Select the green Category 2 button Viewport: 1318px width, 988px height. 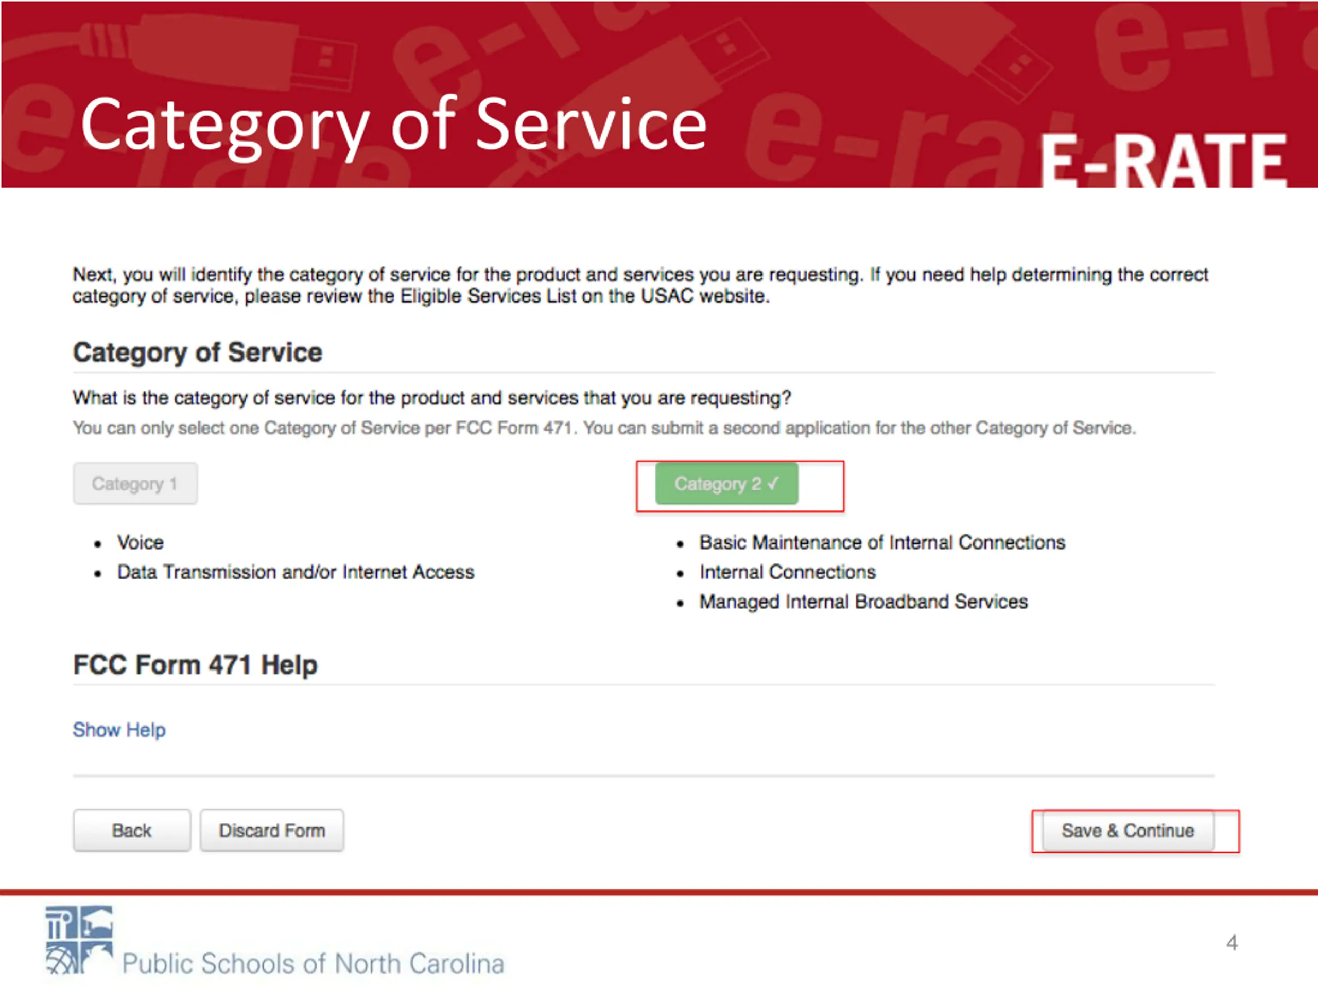point(726,484)
